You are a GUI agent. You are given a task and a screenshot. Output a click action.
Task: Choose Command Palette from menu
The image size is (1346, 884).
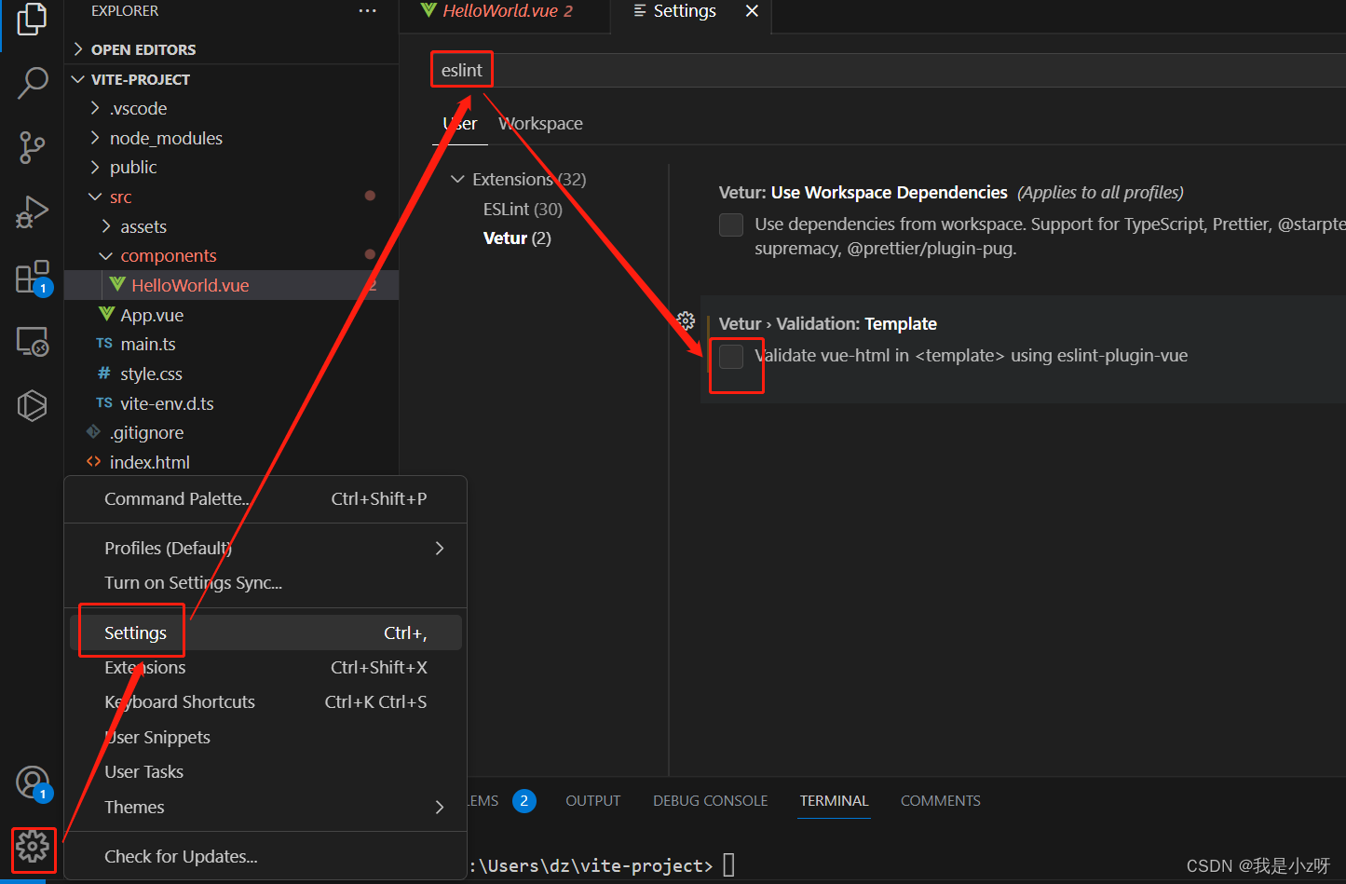pos(265,498)
